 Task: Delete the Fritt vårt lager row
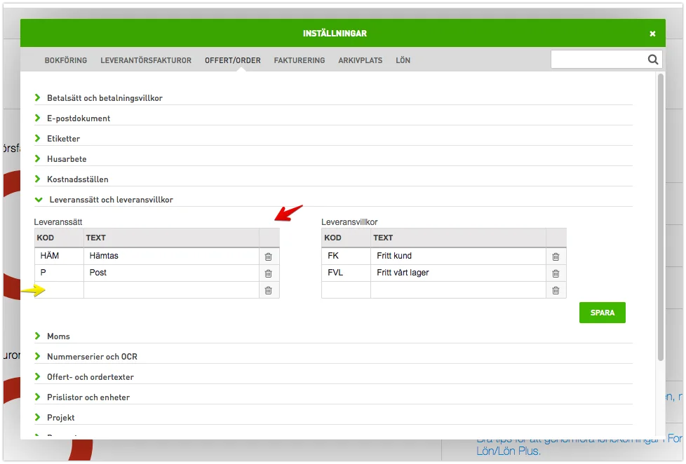click(556, 273)
